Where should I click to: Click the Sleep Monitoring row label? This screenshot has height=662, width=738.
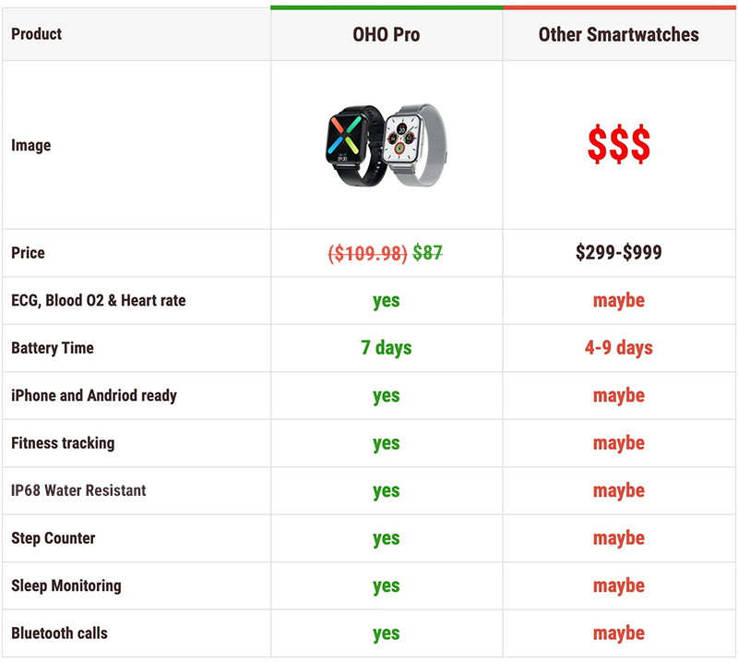pyautogui.click(x=66, y=585)
